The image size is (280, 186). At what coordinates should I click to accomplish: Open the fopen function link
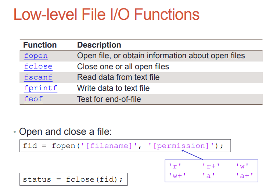click(x=36, y=56)
